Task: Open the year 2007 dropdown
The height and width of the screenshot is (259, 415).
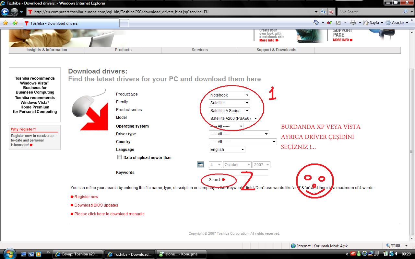Action: click(x=261, y=164)
